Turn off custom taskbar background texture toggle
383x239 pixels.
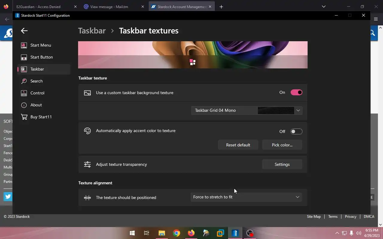[296, 92]
